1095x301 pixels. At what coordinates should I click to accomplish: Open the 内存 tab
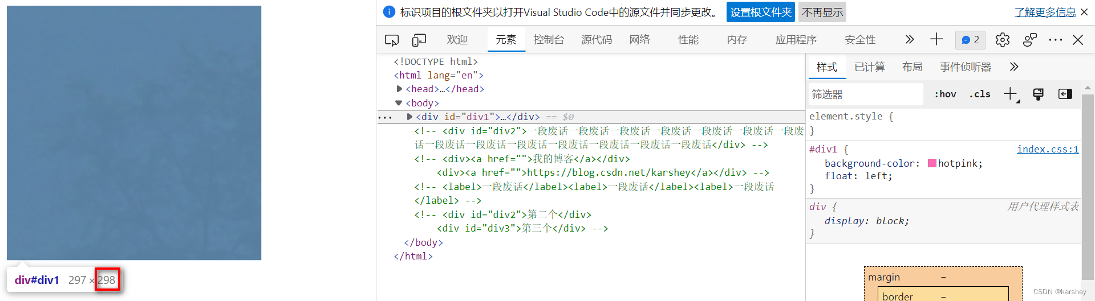coord(737,39)
